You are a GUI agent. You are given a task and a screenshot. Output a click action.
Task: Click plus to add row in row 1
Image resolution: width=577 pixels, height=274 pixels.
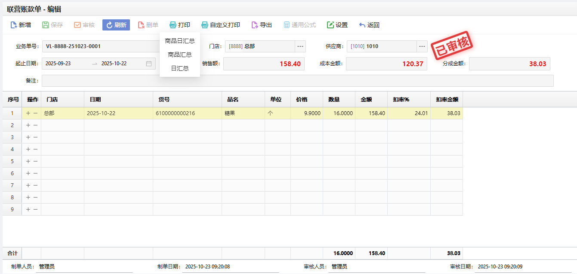click(x=28, y=113)
